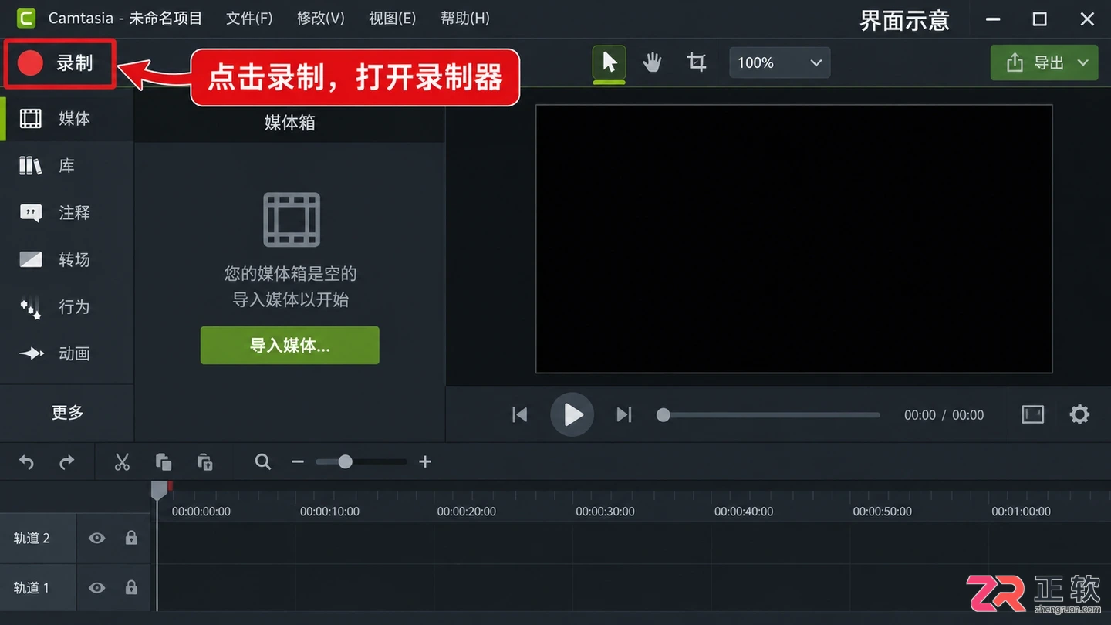Viewport: 1111px width, 625px height.
Task: Open the 100% canvas zoom dropdown
Action: coord(780,63)
